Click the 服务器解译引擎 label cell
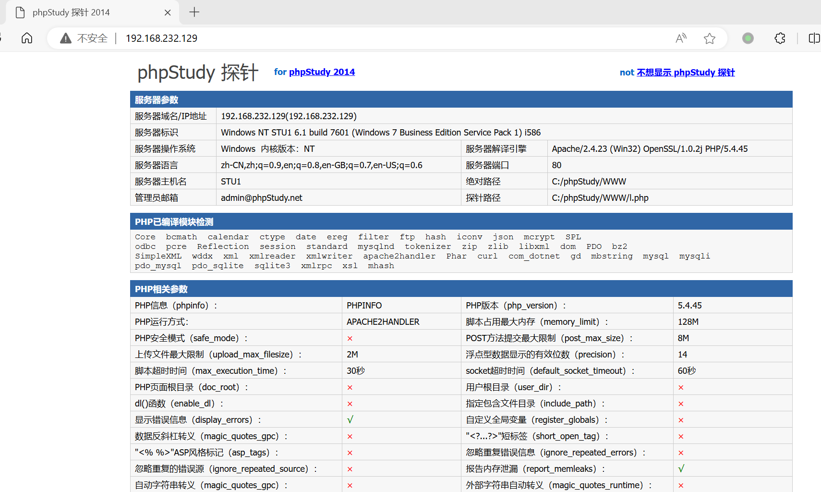The height and width of the screenshot is (492, 821). click(x=504, y=149)
